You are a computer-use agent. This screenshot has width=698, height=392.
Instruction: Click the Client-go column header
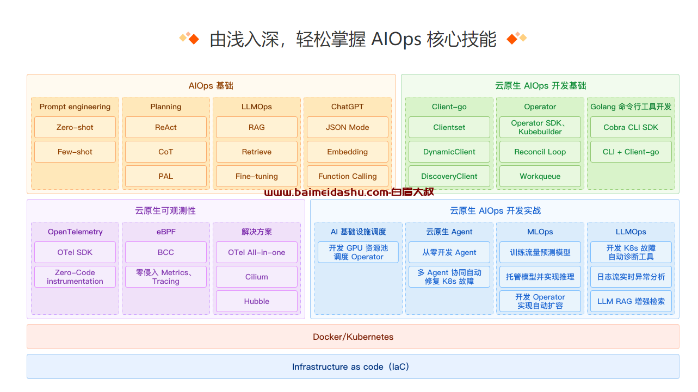pyautogui.click(x=449, y=107)
